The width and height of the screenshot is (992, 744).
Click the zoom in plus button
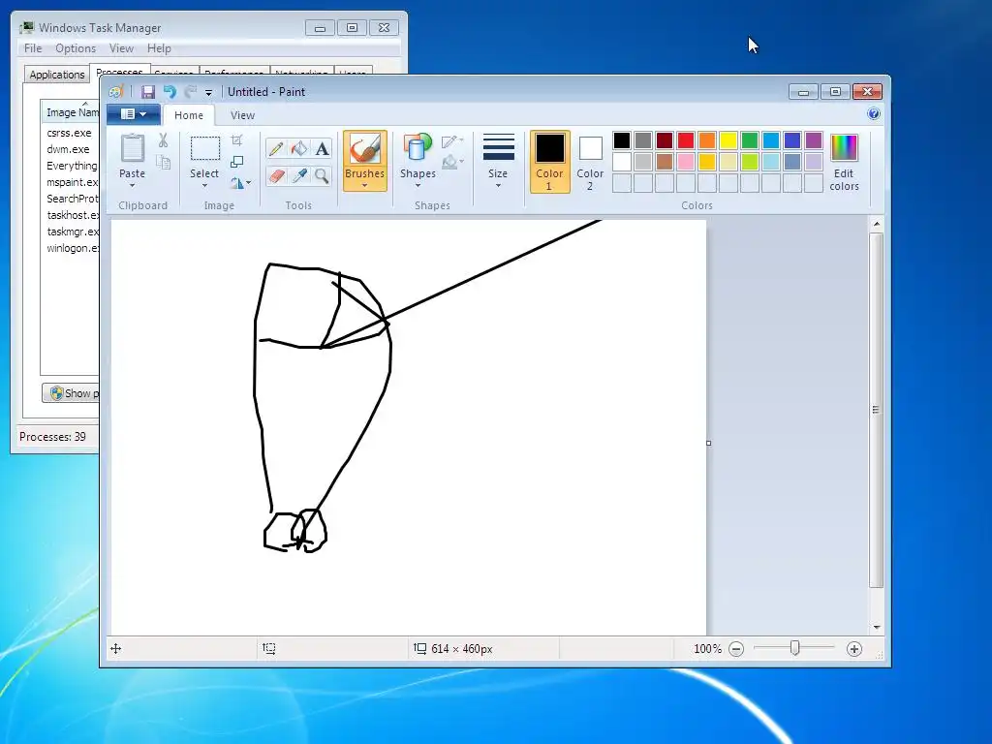coord(854,649)
